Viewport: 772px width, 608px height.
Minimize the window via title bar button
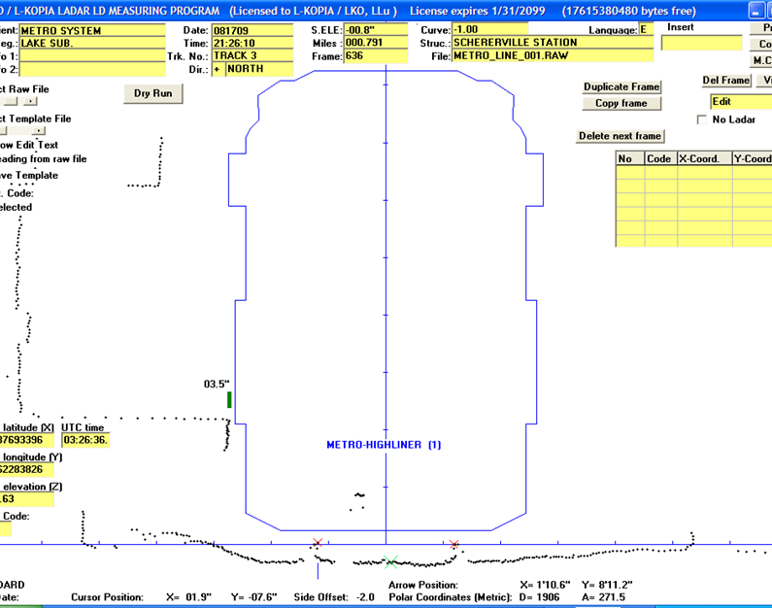point(757,11)
